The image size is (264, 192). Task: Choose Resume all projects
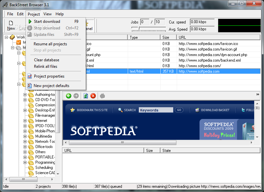[56, 44]
